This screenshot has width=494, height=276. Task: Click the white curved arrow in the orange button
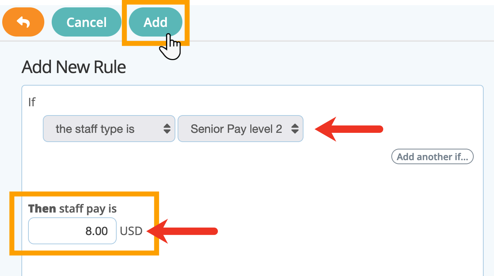click(x=23, y=23)
